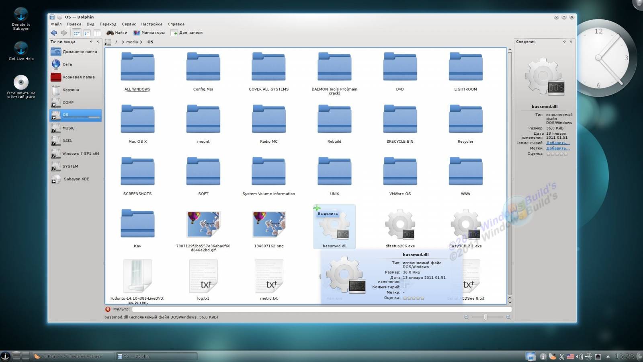Open the Сервис menu
Image resolution: width=643 pixels, height=362 pixels.
pos(129,24)
